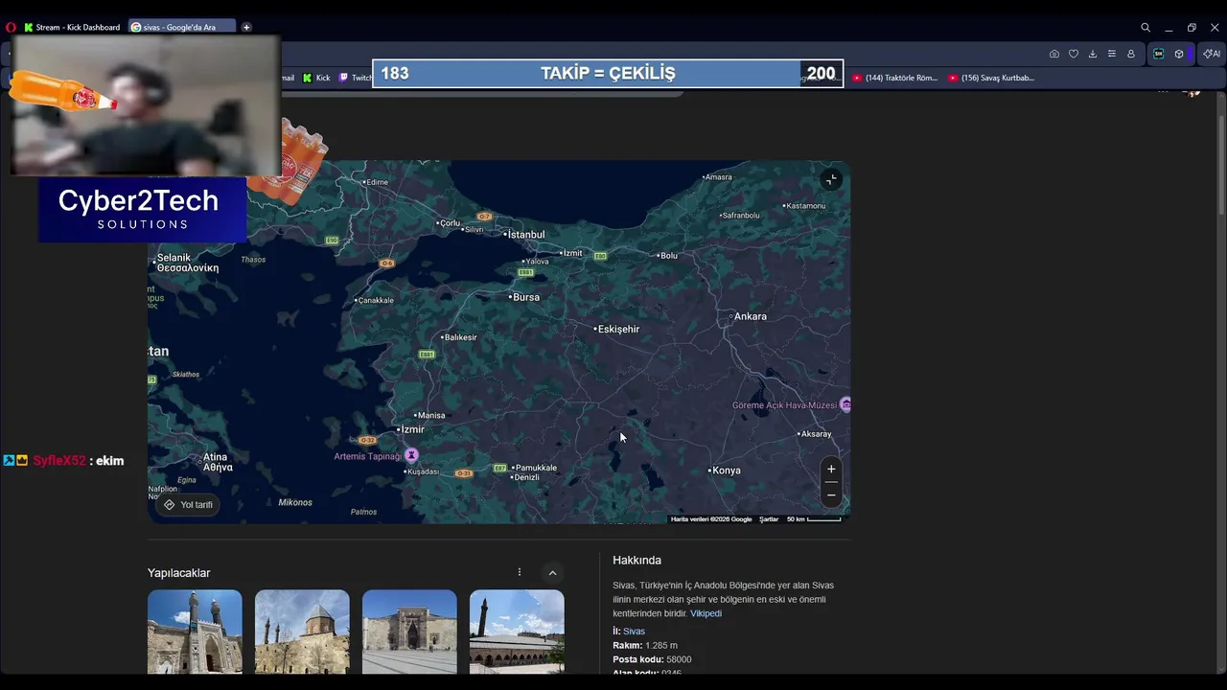Open the Twitch bookmark

pyautogui.click(x=356, y=78)
